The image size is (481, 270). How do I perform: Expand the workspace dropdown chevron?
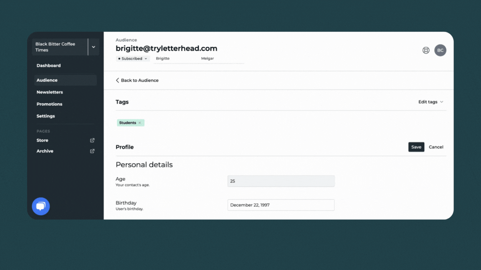93,47
